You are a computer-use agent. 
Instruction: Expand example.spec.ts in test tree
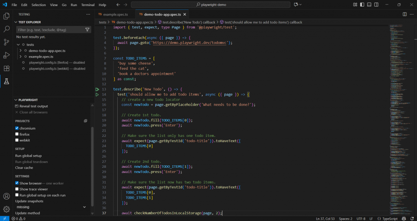pos(20,56)
